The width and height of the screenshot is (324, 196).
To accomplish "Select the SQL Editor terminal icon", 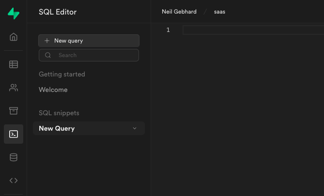I will coord(14,134).
